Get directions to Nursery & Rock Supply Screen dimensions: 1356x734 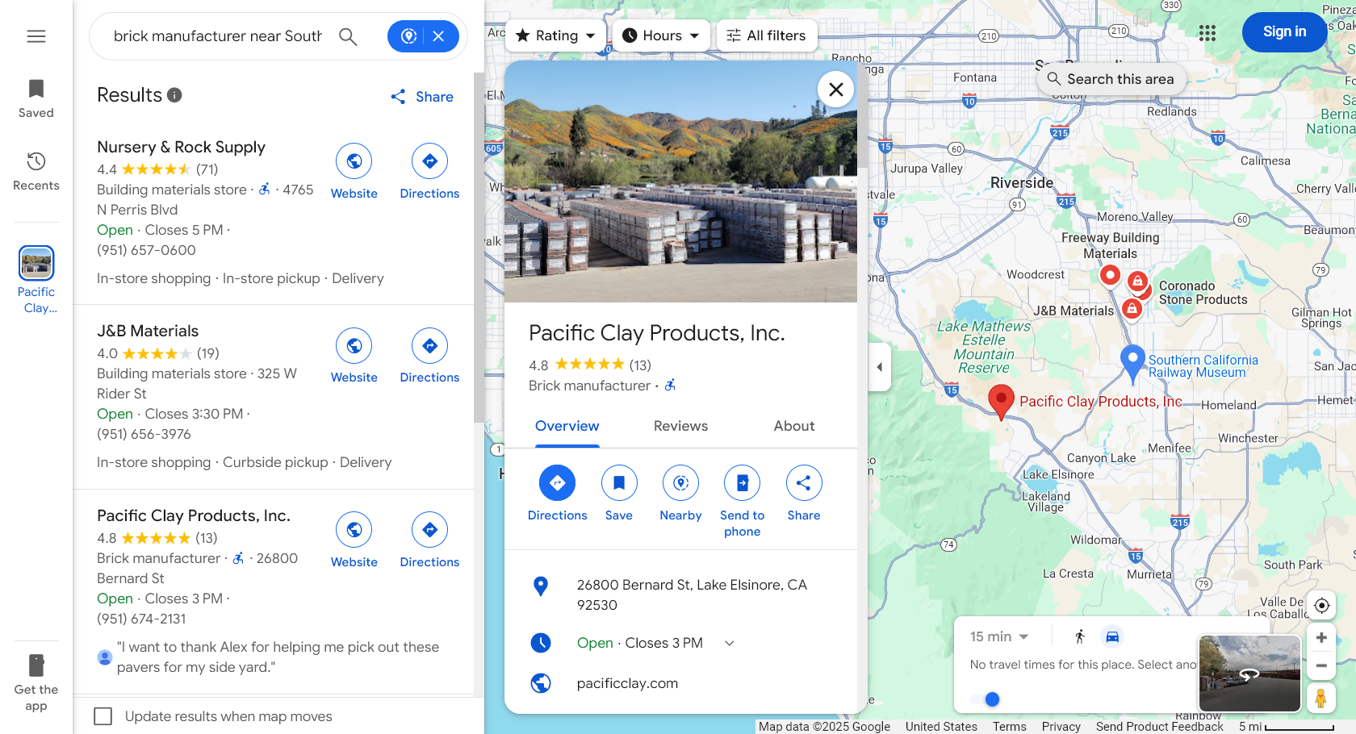pos(429,172)
